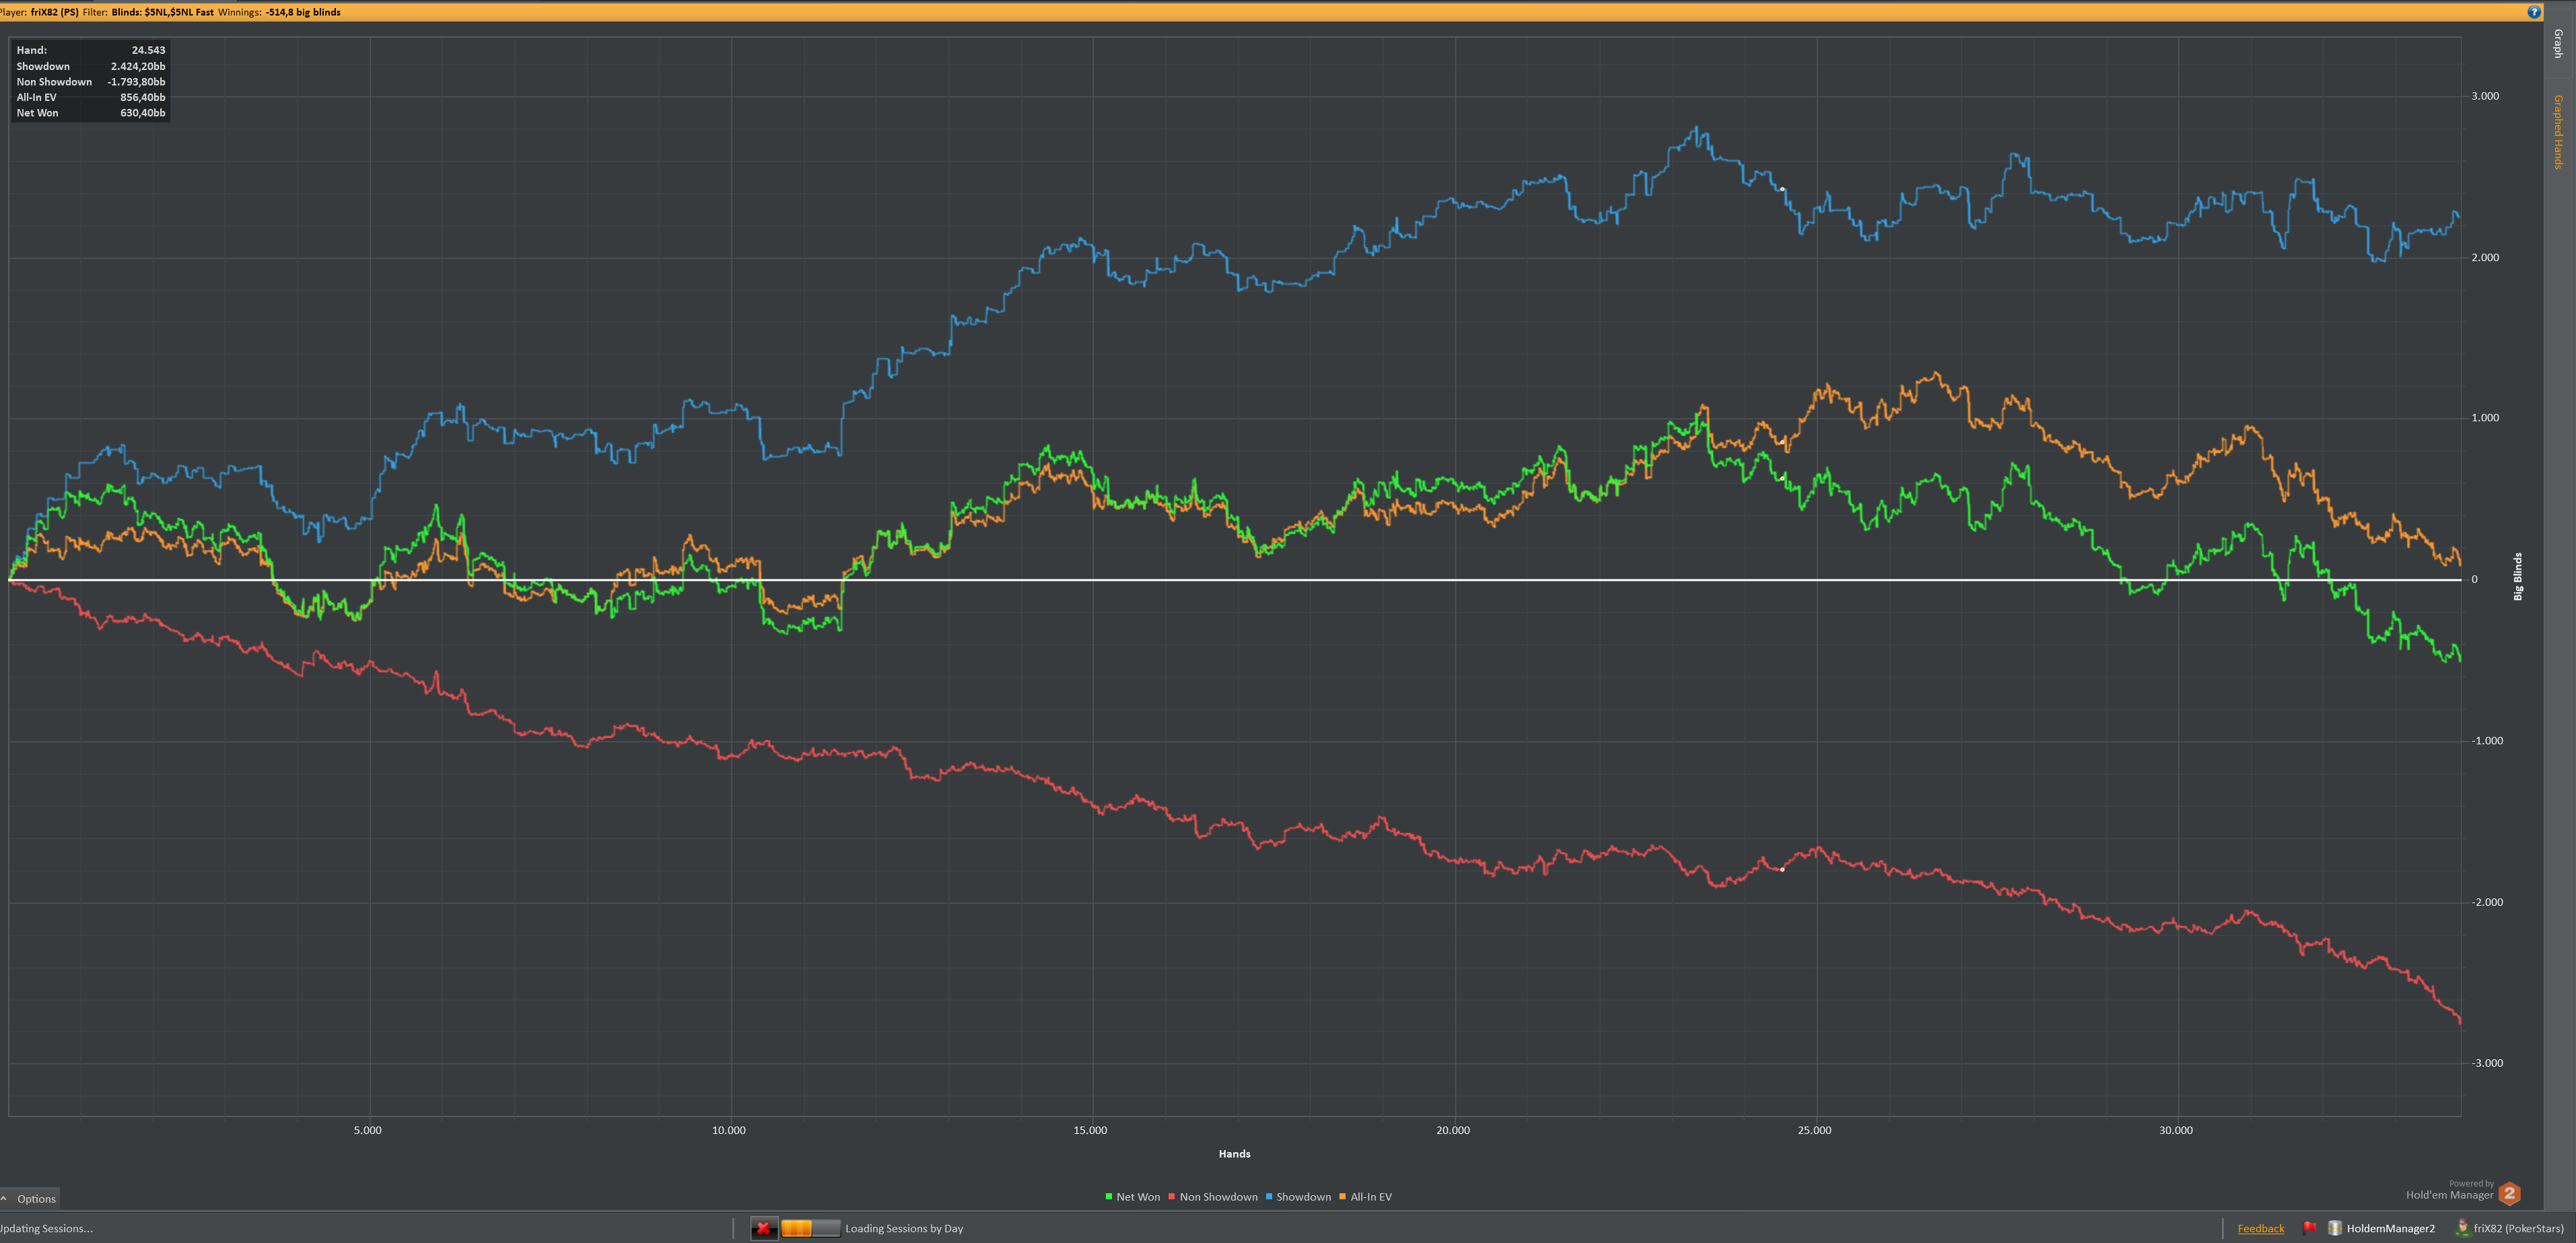
Task: Click the Showdown value 2.424,20bb
Action: pos(138,66)
